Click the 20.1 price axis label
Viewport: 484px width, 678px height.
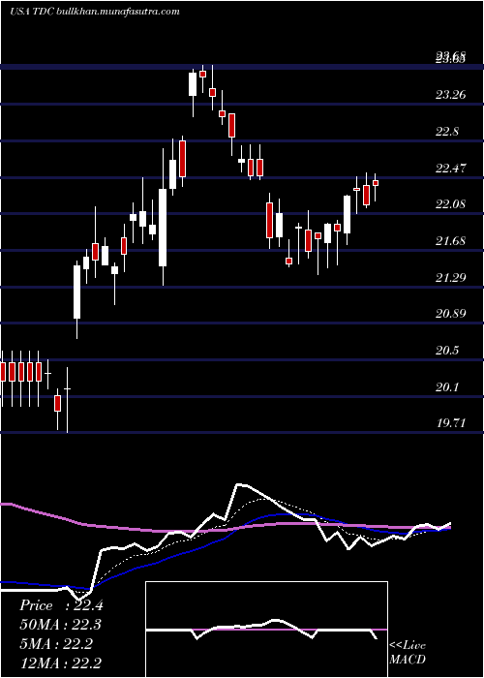447,387
